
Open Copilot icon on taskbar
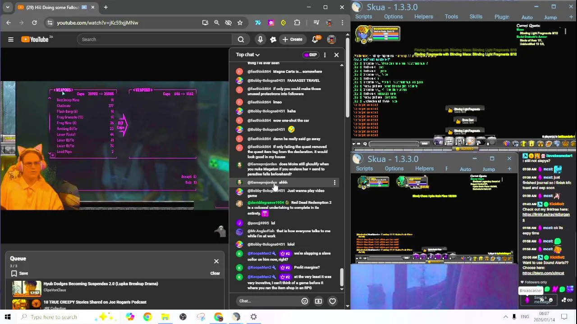click(130, 317)
